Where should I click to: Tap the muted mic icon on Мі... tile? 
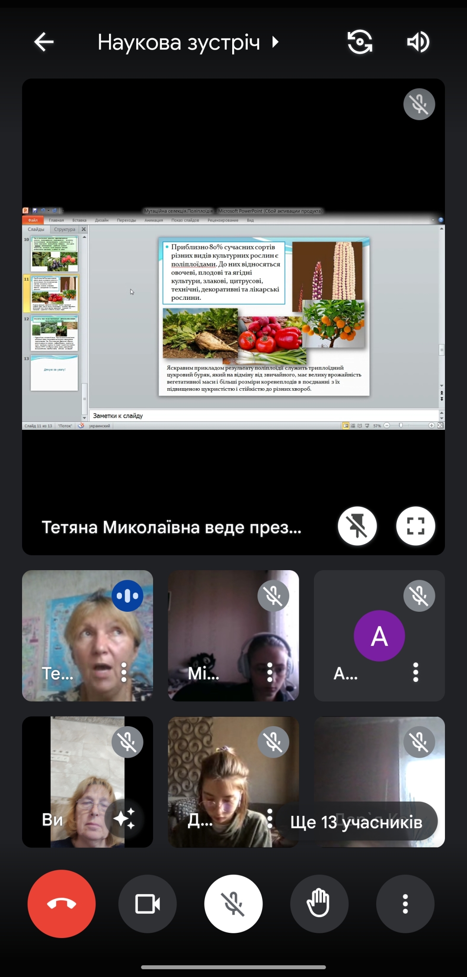click(x=273, y=596)
